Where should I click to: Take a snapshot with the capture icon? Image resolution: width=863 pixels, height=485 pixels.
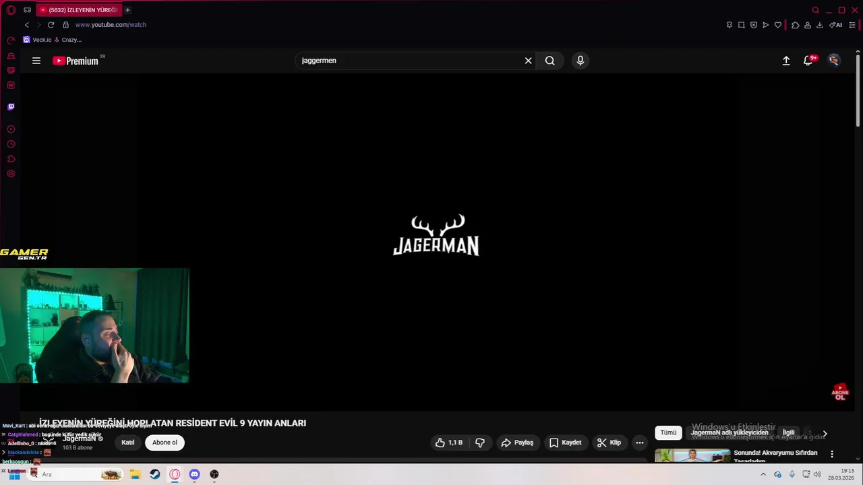pos(741,25)
